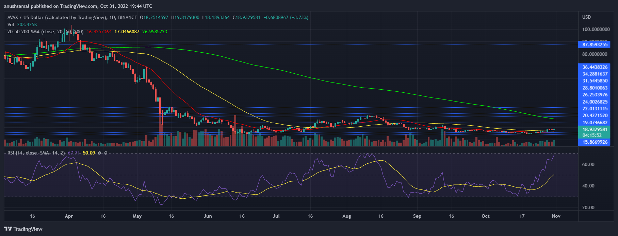Click the open price O18.2514597

(154, 17)
